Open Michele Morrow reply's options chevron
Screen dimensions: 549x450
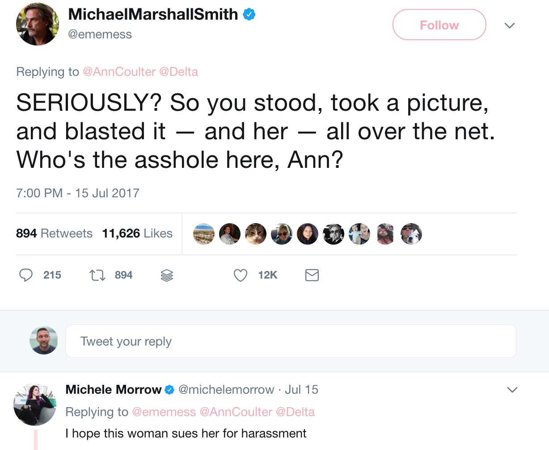(x=512, y=390)
